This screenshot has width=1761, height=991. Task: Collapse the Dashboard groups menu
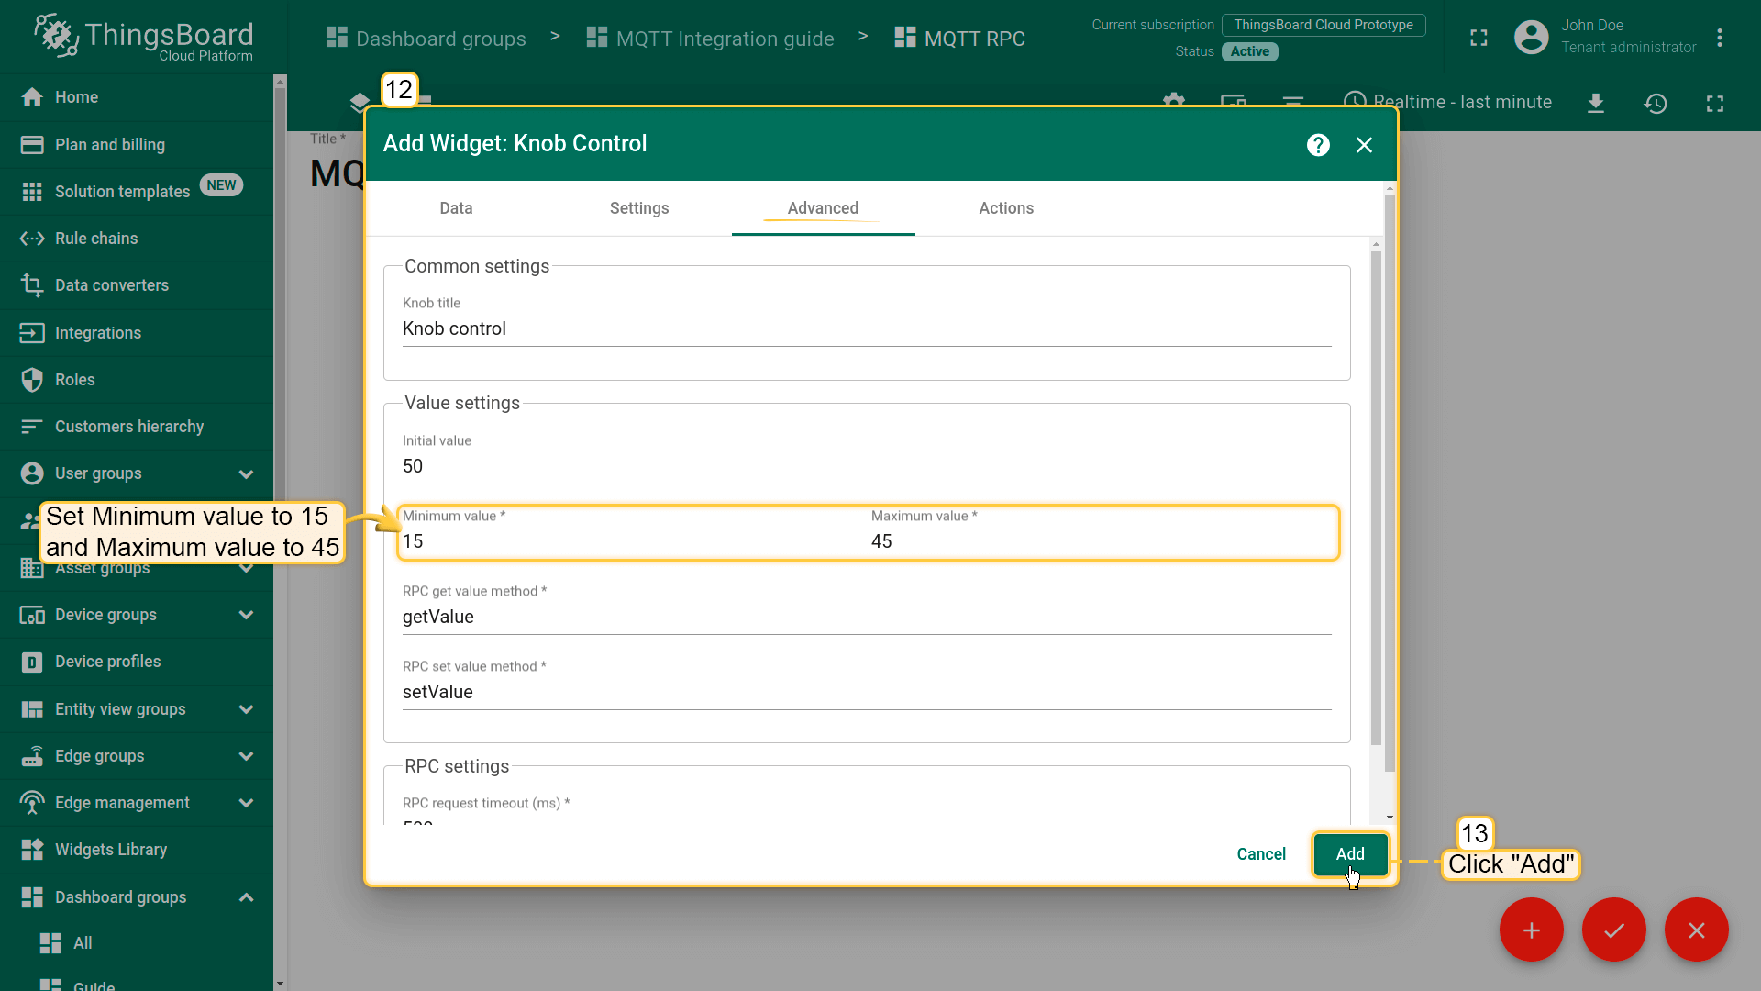pos(246,897)
